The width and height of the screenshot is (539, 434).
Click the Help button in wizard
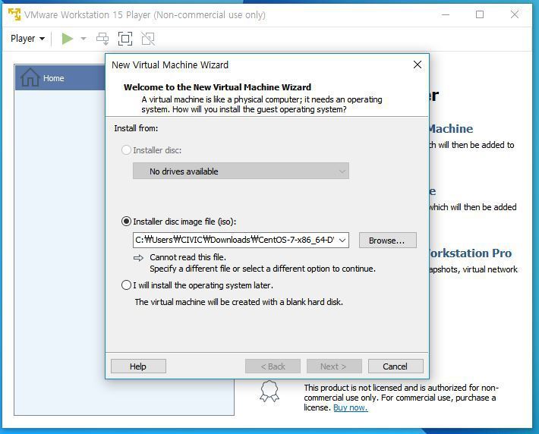(x=138, y=366)
